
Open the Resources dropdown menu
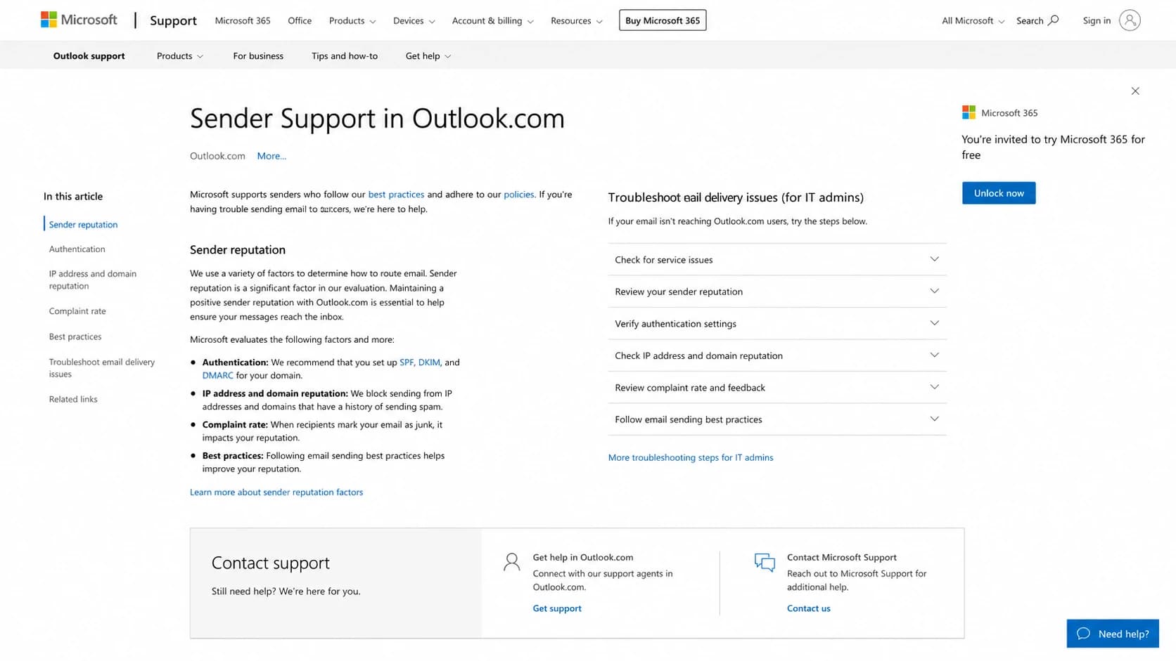point(576,20)
